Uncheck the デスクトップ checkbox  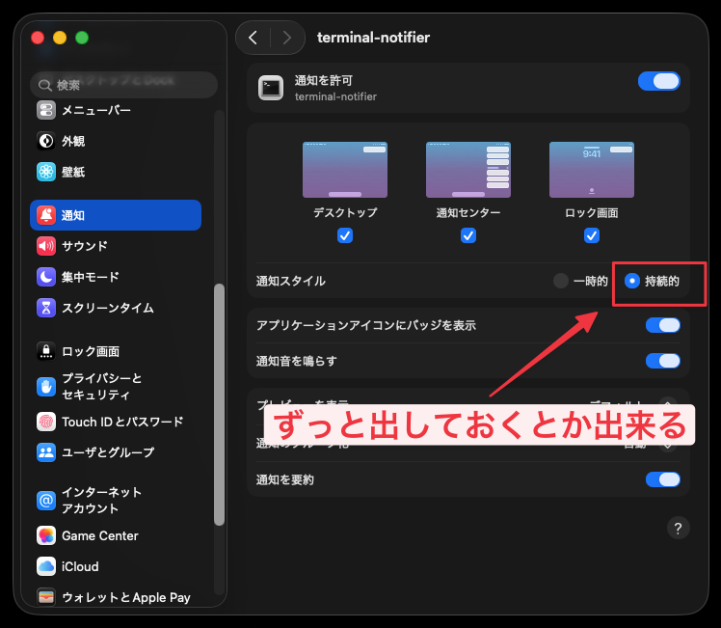click(x=345, y=235)
